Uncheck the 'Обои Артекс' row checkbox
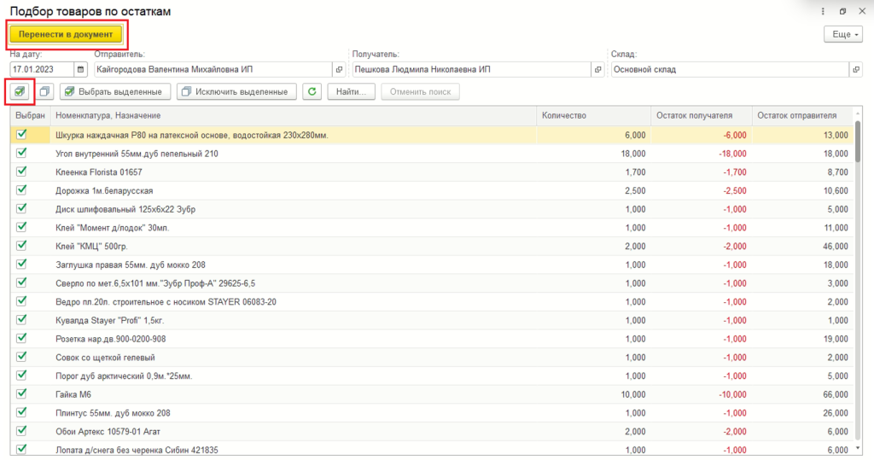 point(21,430)
